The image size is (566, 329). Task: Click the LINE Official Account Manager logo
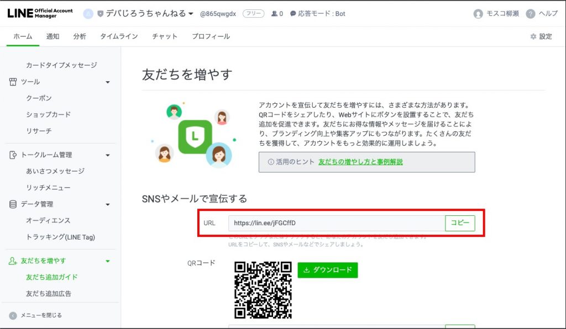tap(40, 13)
